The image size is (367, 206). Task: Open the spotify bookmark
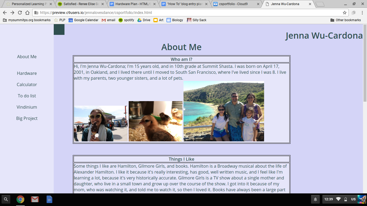(x=126, y=20)
